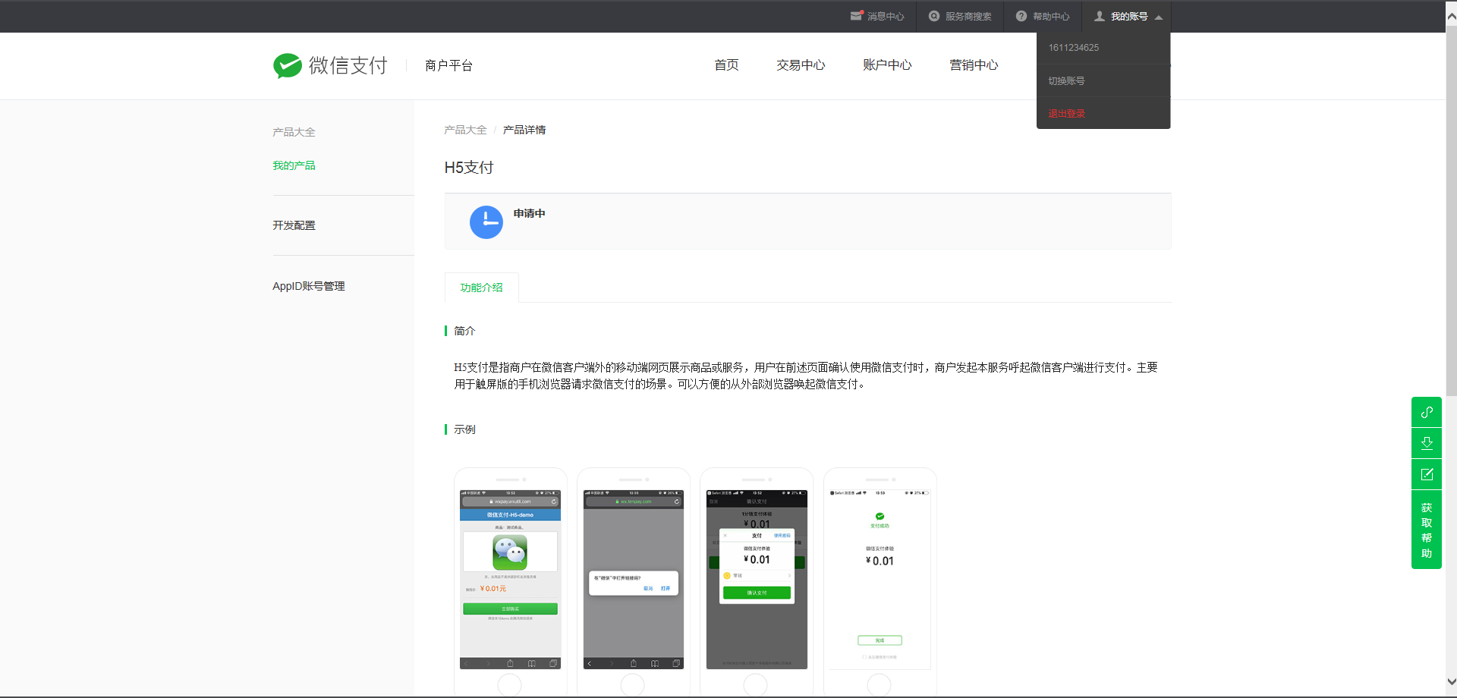Open second example screenshot with open-WeChat dialog

(633, 581)
